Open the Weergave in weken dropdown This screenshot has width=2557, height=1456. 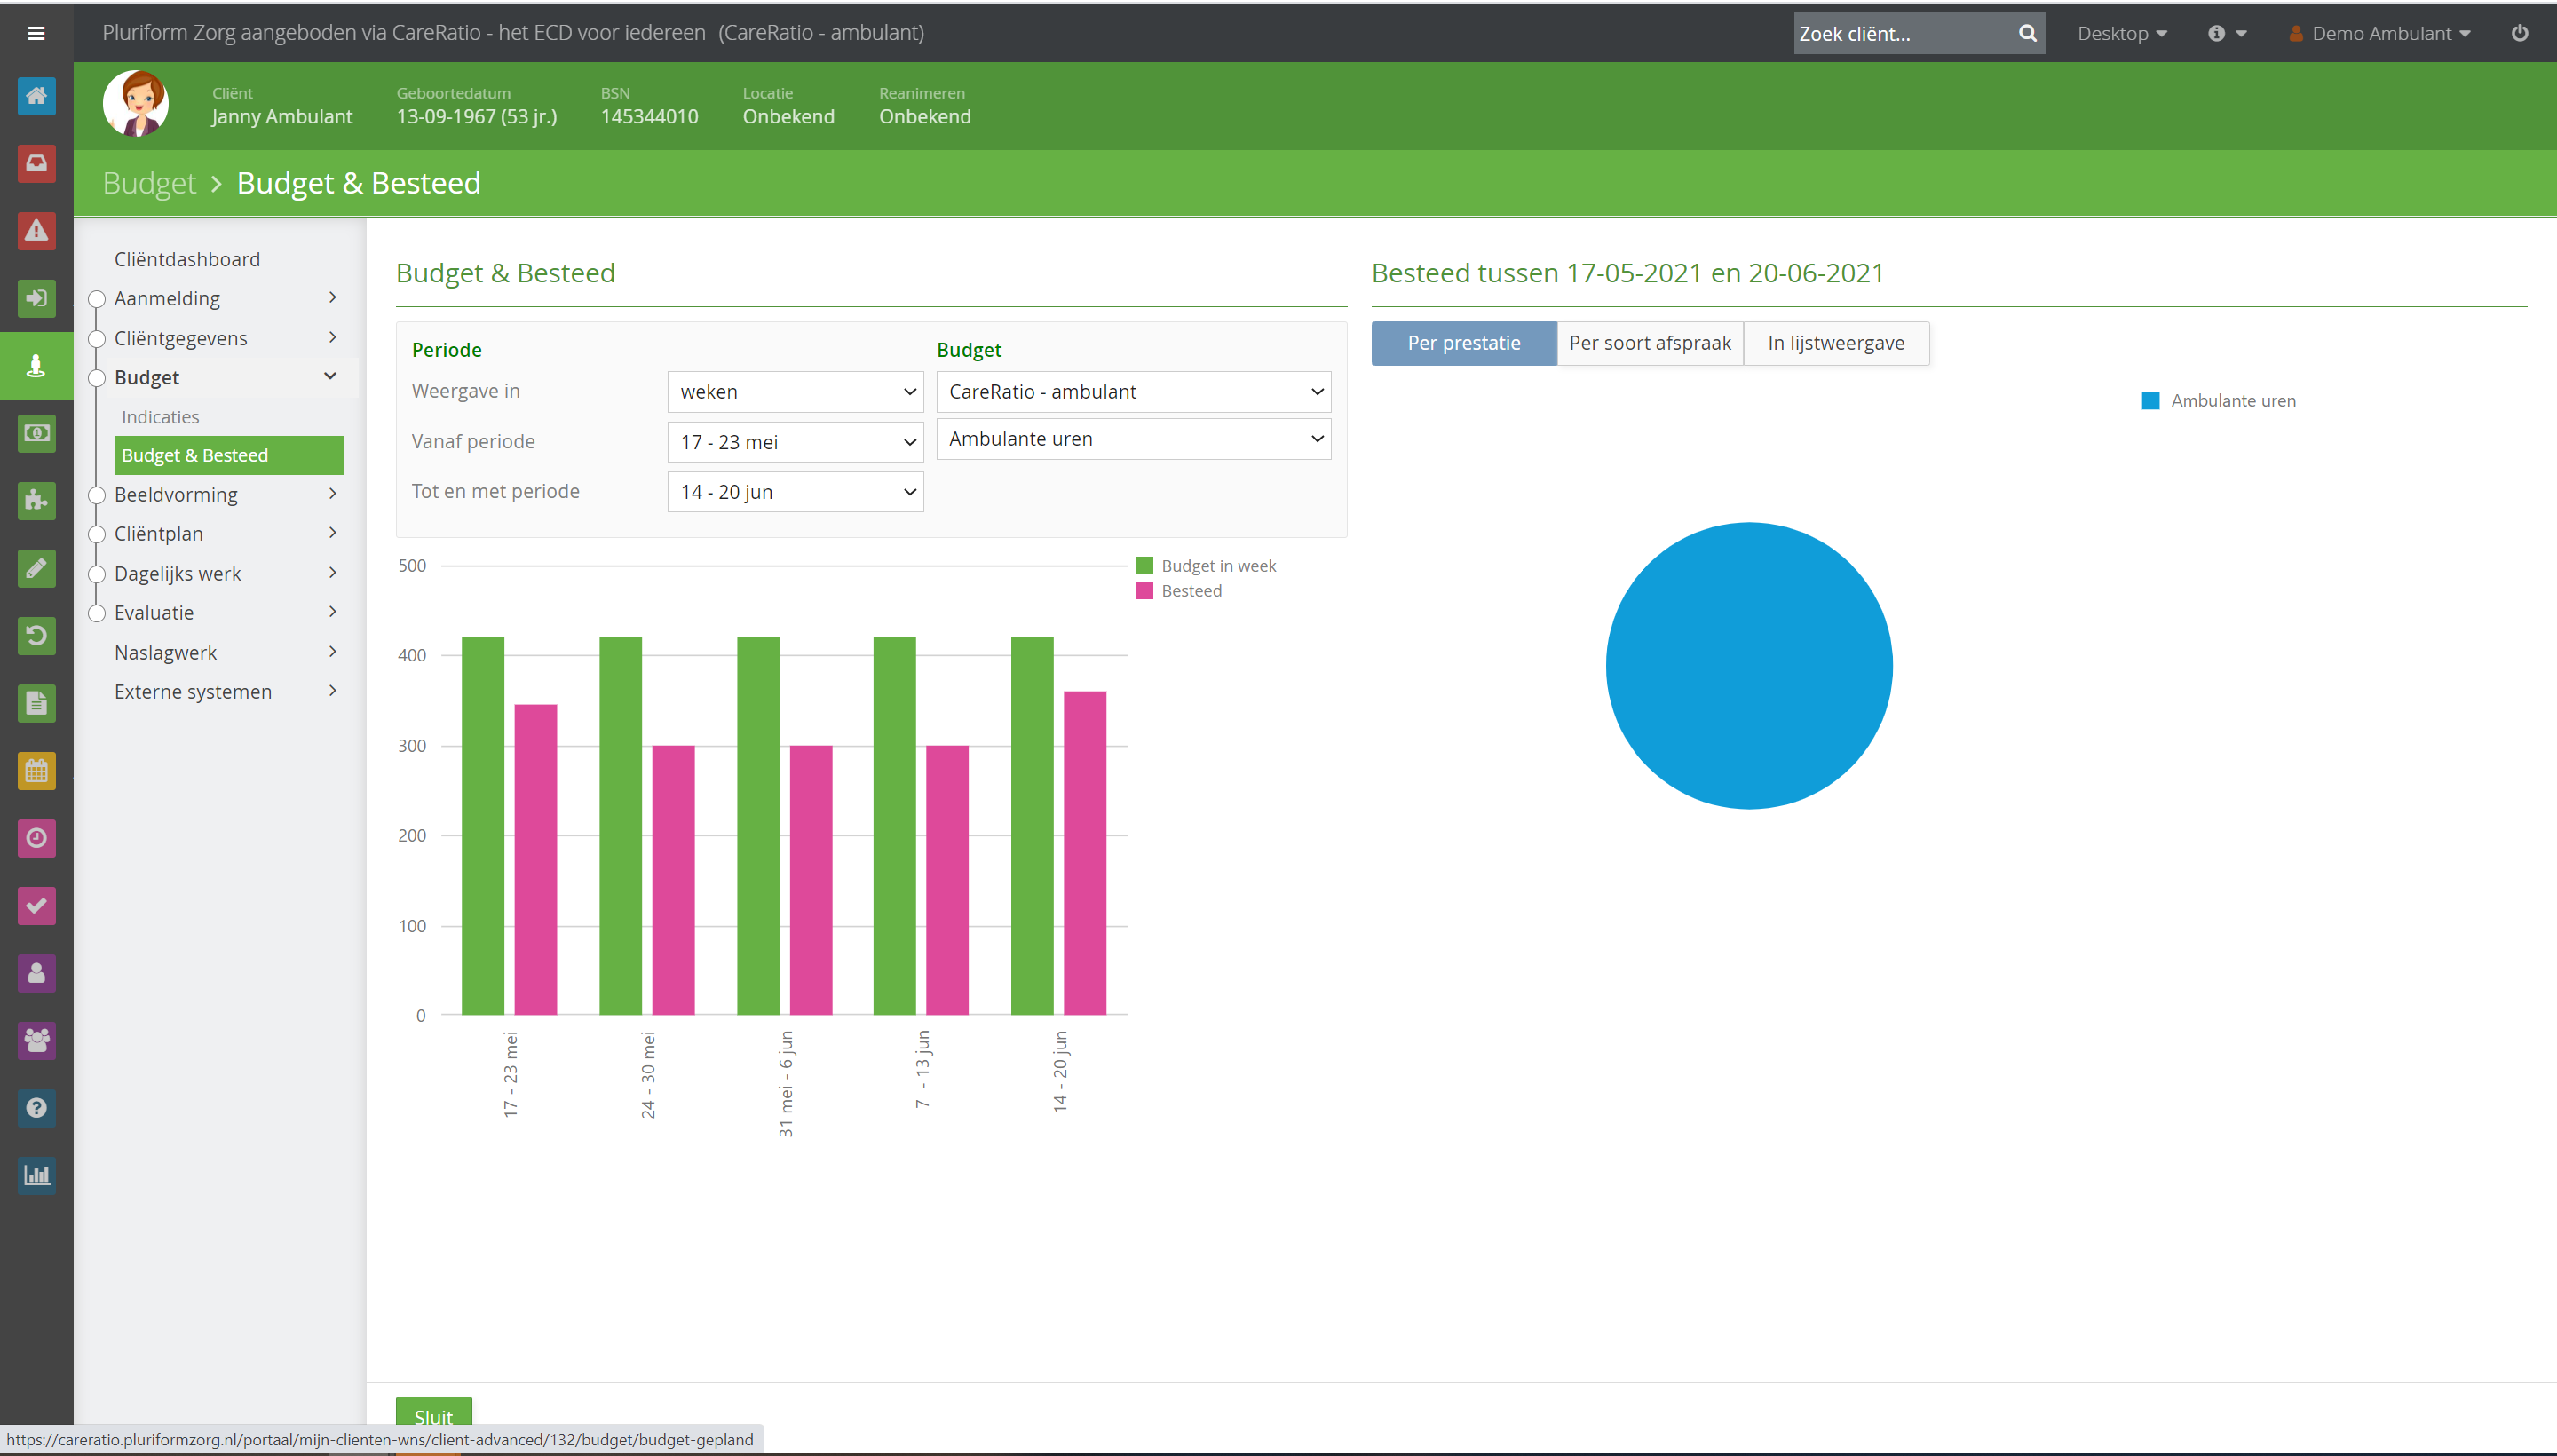tap(795, 392)
